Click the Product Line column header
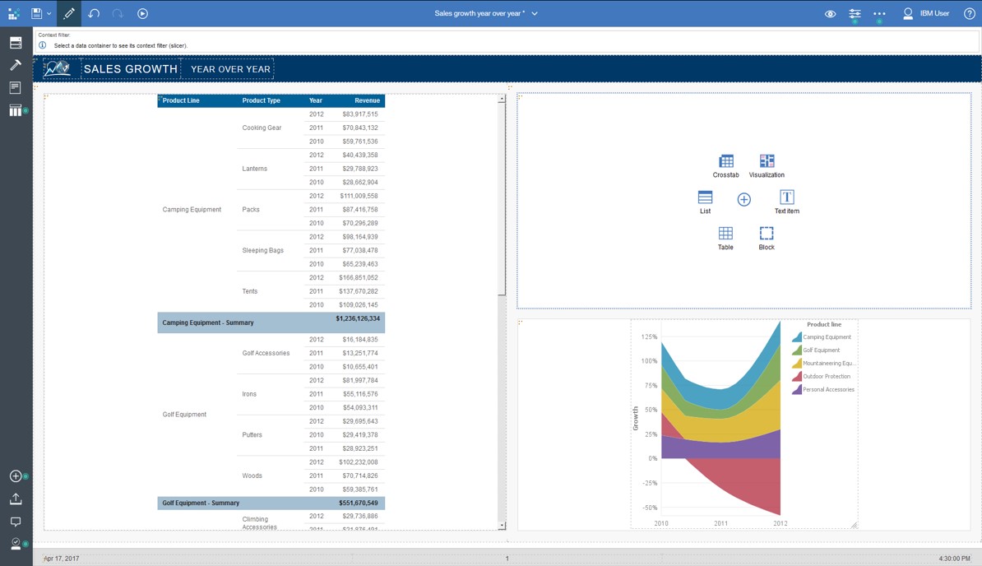Screen dimensions: 982x566 pos(181,100)
